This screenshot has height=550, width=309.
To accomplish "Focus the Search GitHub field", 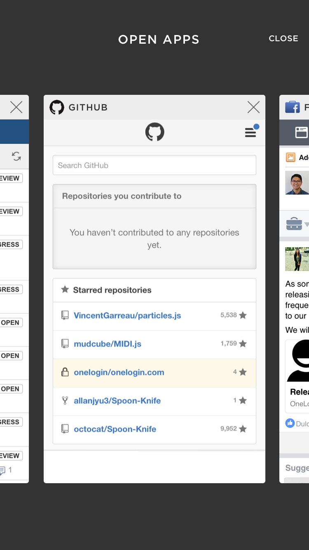I will coord(154,165).
